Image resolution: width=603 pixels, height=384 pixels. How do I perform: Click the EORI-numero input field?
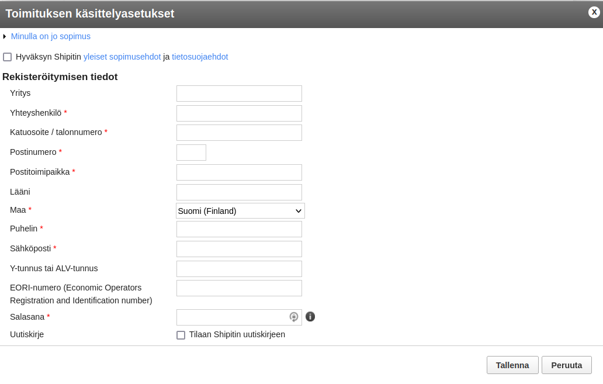(x=239, y=288)
